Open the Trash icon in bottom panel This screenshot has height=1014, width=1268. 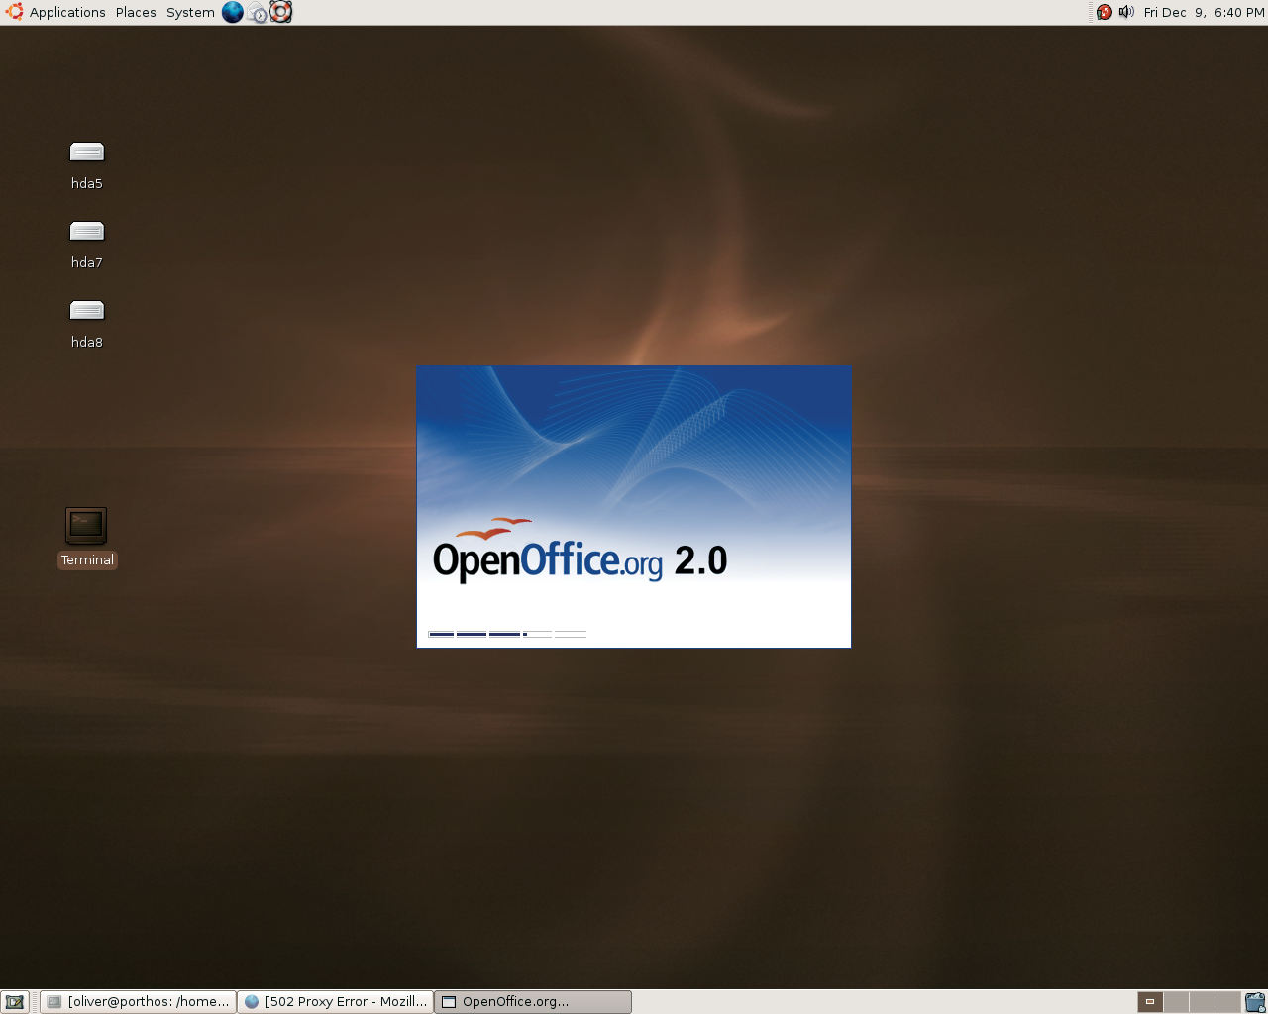point(1255,1002)
